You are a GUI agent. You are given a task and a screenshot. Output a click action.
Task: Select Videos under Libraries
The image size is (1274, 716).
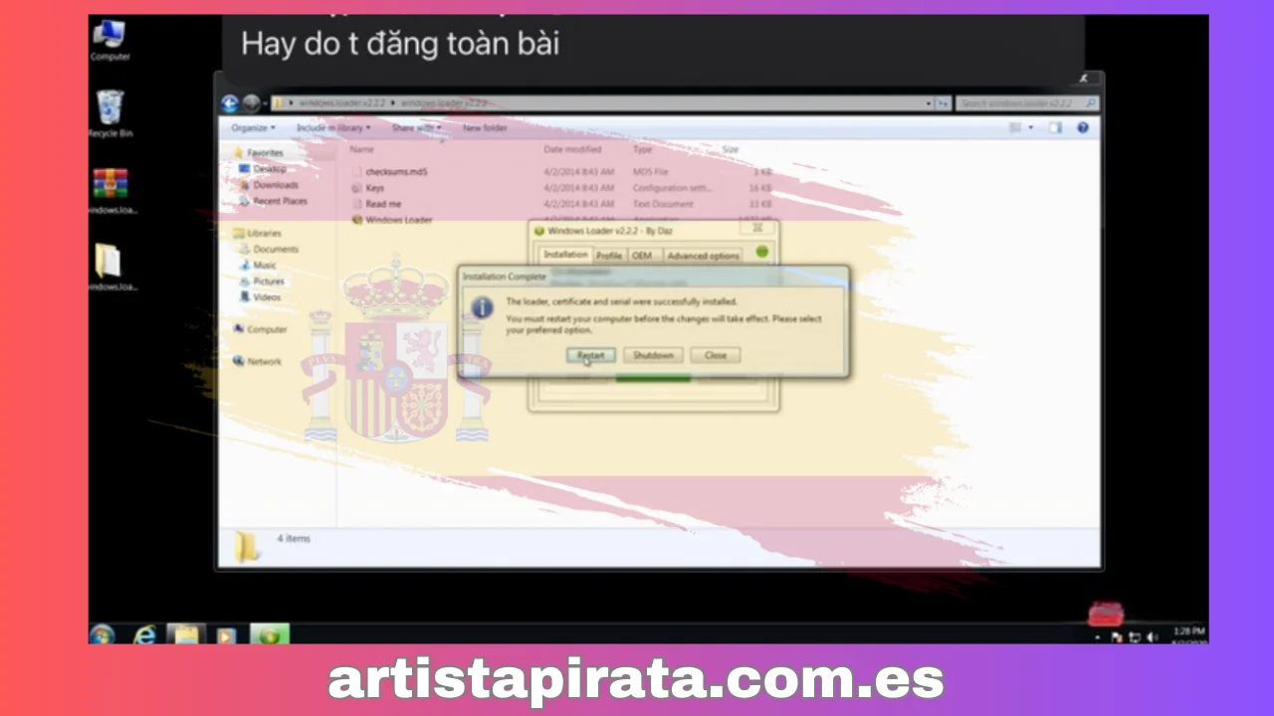260,297
